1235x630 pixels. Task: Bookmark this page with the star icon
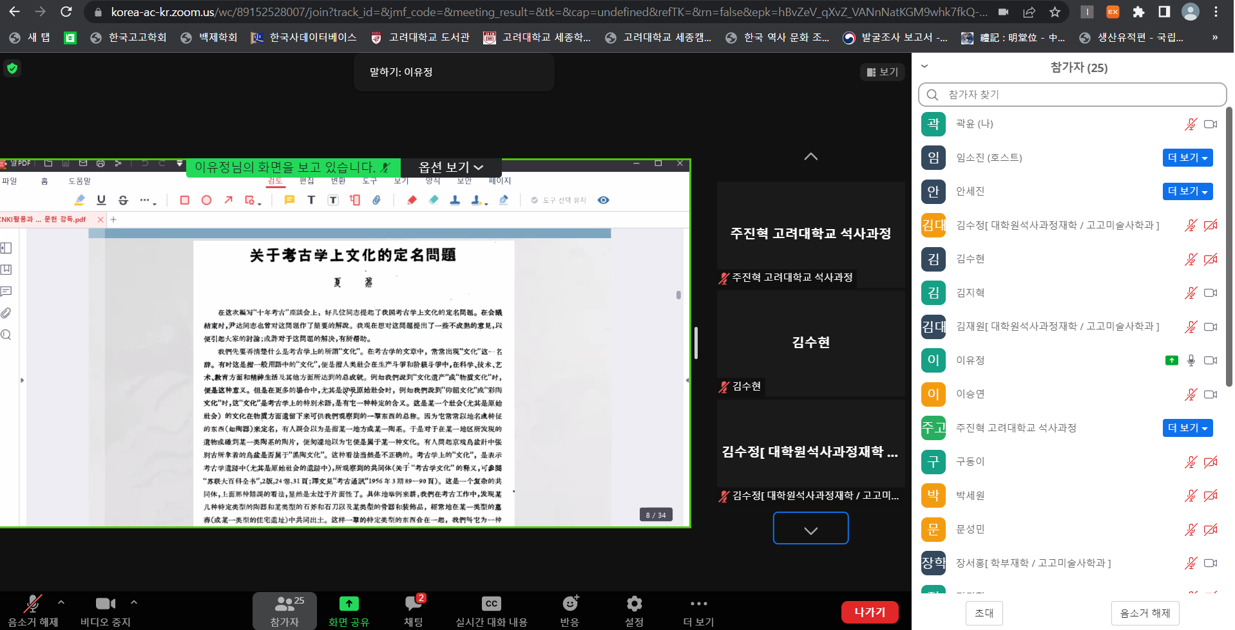coord(1055,12)
